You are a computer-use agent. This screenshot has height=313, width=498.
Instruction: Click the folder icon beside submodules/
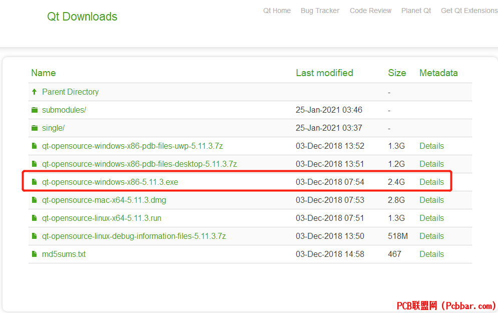pos(35,110)
